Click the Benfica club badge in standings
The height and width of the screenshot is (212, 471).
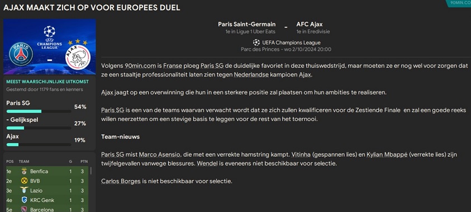click(x=25, y=171)
